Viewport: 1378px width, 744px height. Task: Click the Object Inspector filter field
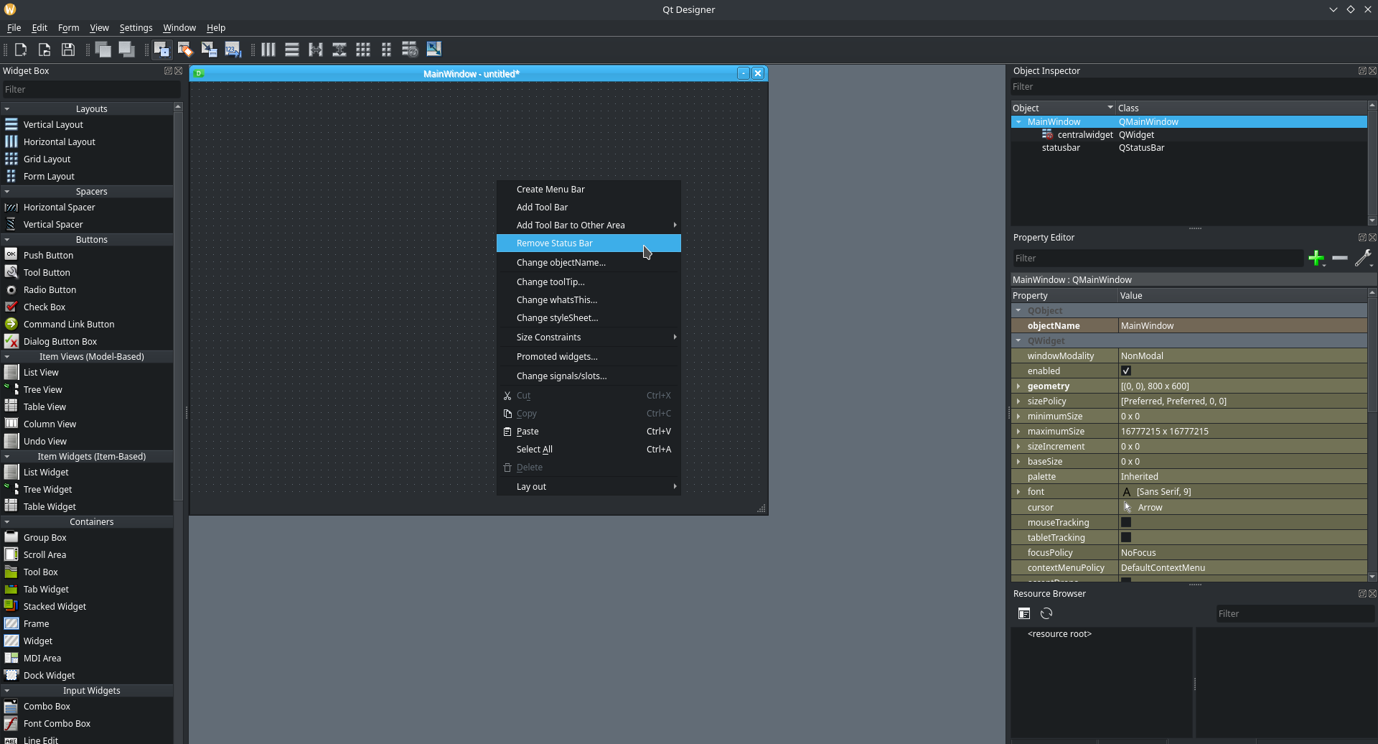(x=1192, y=87)
